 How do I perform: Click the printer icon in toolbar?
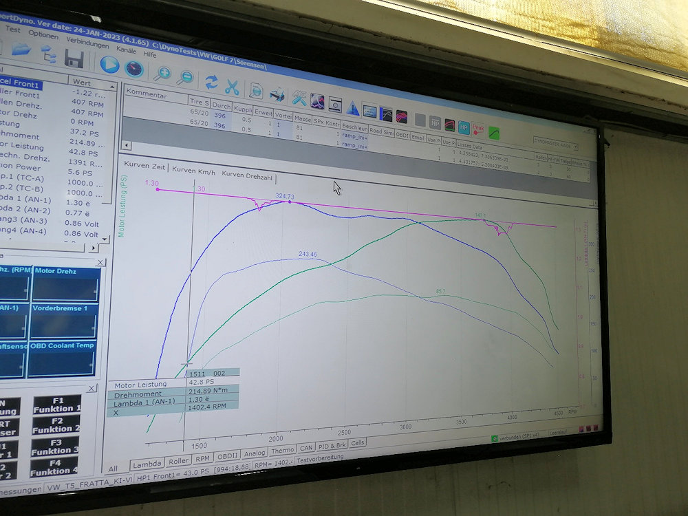point(277,94)
